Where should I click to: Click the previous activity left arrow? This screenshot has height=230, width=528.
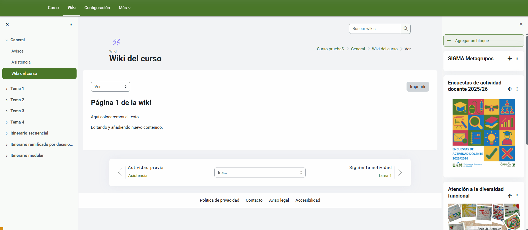[x=120, y=172]
